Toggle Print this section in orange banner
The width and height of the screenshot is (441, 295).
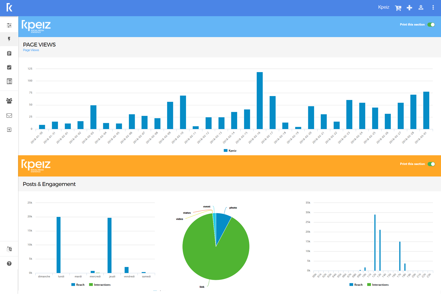point(431,164)
